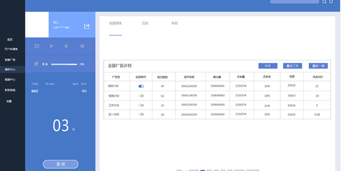Open the chat message icon
Screen dimensions: 344x171
coord(82,46)
